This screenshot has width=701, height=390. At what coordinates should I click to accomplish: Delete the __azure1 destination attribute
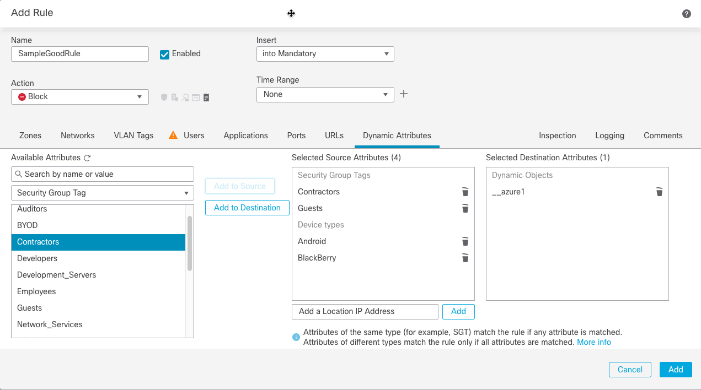point(659,192)
